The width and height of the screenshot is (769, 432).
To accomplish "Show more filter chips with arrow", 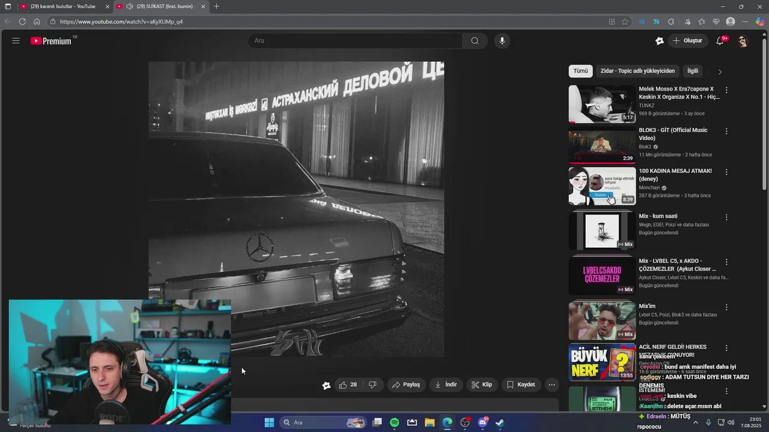I will click(x=720, y=71).
